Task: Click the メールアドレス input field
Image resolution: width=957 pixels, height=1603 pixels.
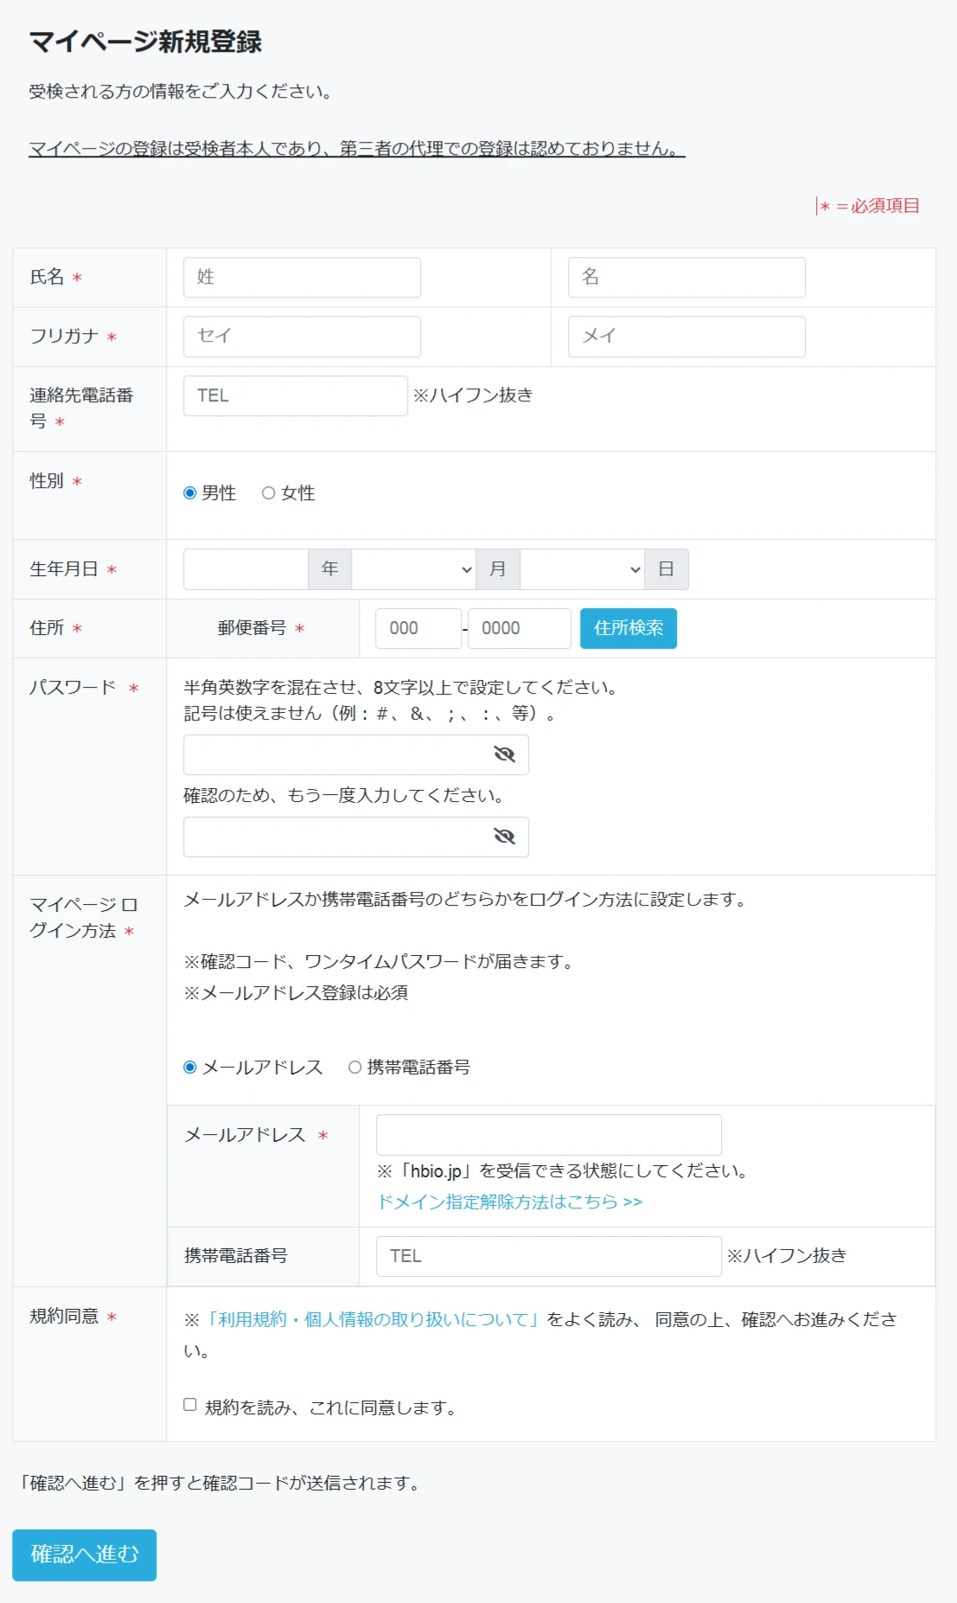Action: tap(549, 1135)
